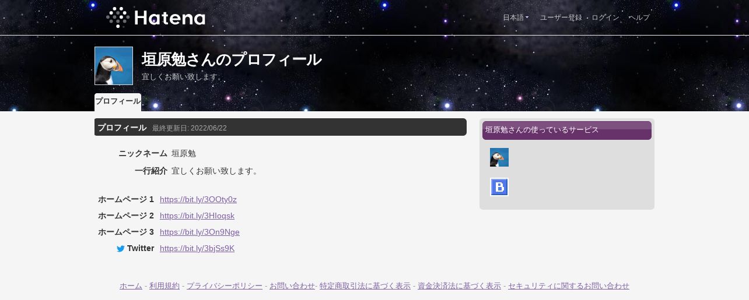The width and height of the screenshot is (749, 300).
Task: Click the 垣原勉さんの使っているサービス header
Action: click(x=567, y=130)
